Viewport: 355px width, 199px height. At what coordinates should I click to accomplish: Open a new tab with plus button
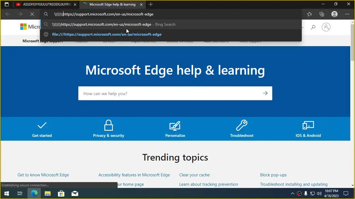[x=151, y=4]
